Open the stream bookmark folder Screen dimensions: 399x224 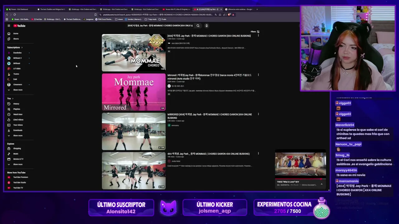pyautogui.click(x=119, y=19)
